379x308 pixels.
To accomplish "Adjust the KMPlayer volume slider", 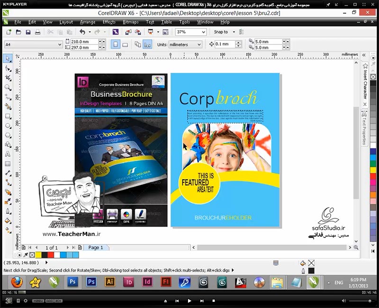I will click(x=361, y=301).
